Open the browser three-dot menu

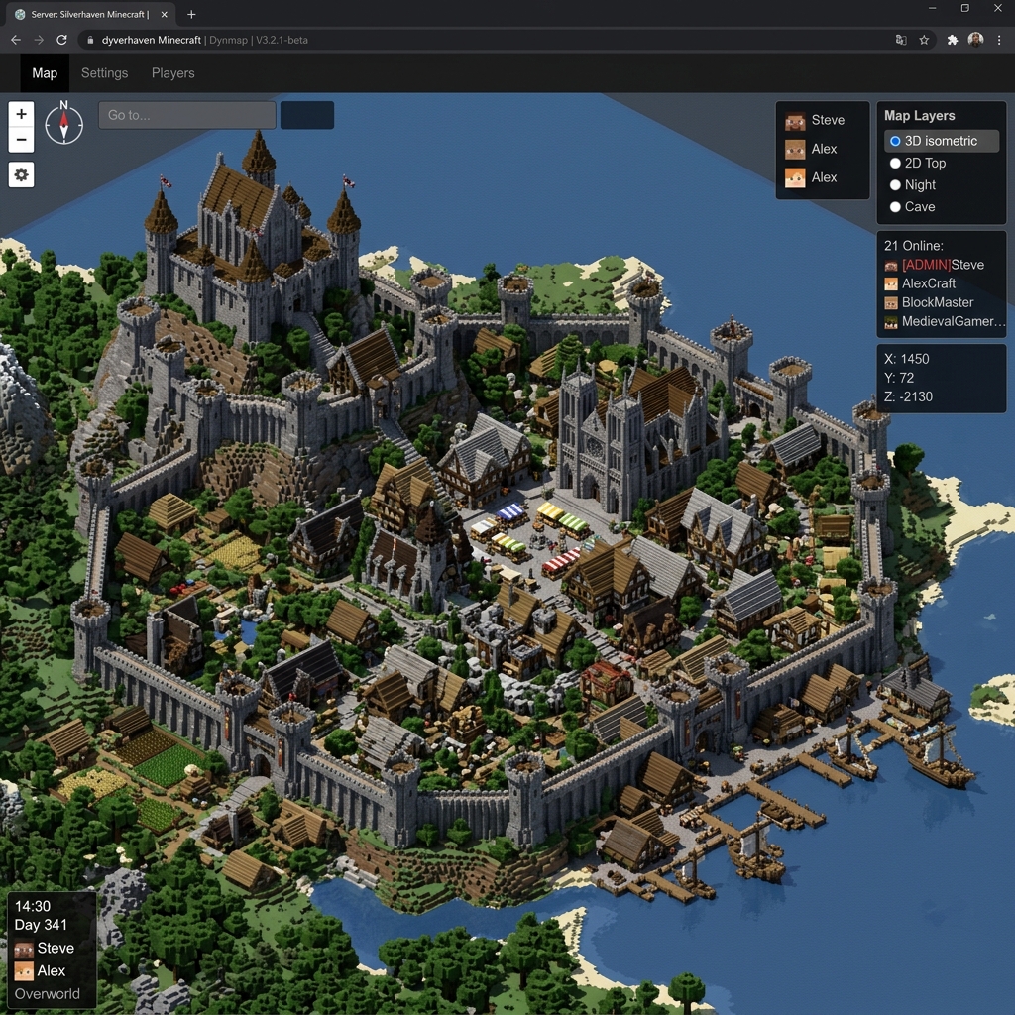pos(999,40)
